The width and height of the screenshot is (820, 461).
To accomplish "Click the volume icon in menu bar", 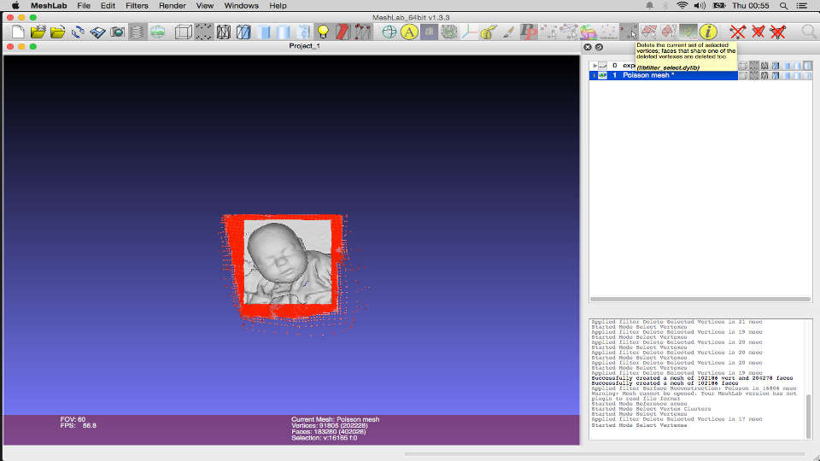I will coord(700,6).
